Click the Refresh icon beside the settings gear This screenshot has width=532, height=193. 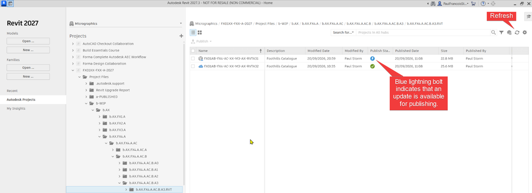pos(517,33)
